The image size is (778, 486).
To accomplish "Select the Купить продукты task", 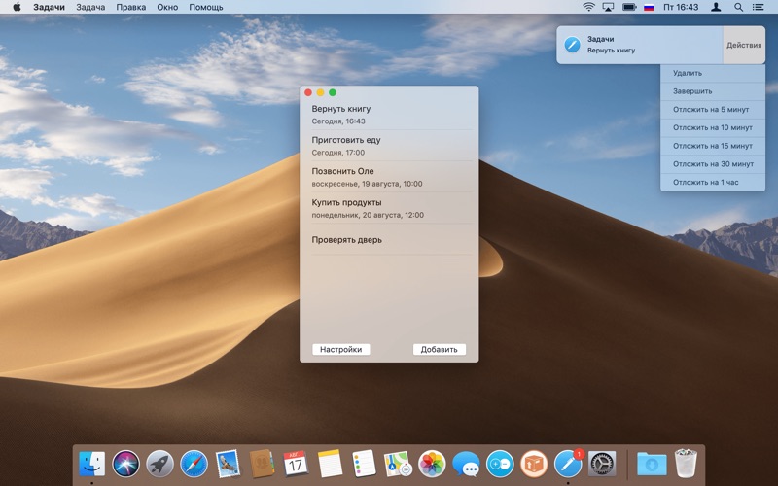I will [389, 208].
